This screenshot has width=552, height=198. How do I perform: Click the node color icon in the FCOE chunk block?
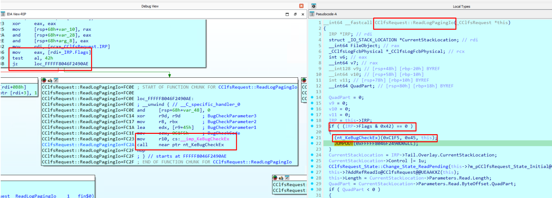click(x=44, y=81)
